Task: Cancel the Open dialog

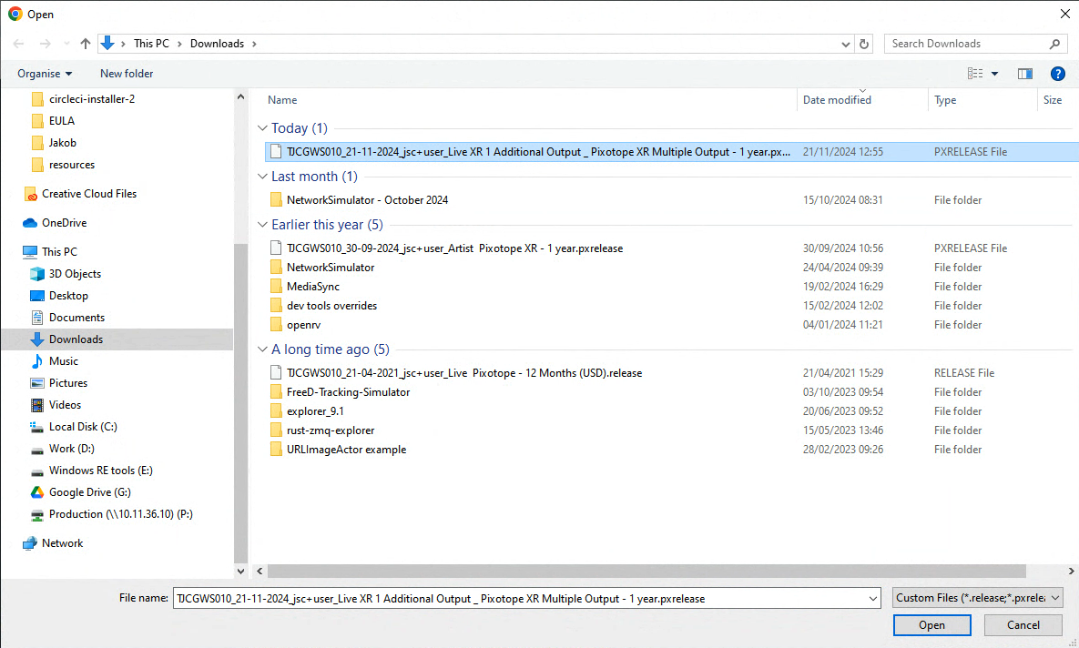Action: (1023, 624)
